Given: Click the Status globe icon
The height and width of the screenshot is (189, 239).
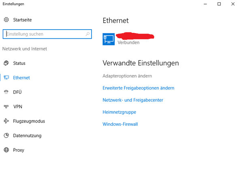Looking at the screenshot, I should pyautogui.click(x=6, y=63).
